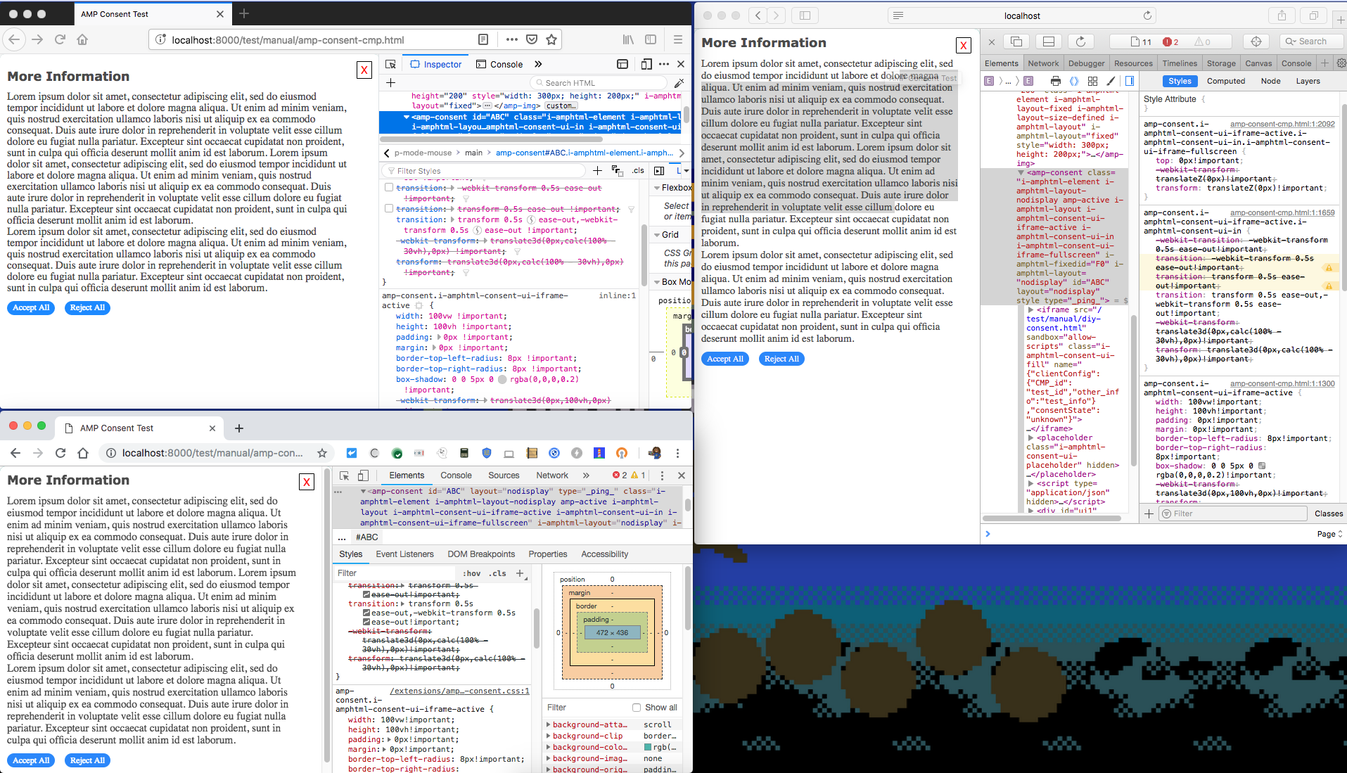The image size is (1347, 773).
Task: Toggle second strikethrough transition transform checkbox
Action: click(389, 209)
